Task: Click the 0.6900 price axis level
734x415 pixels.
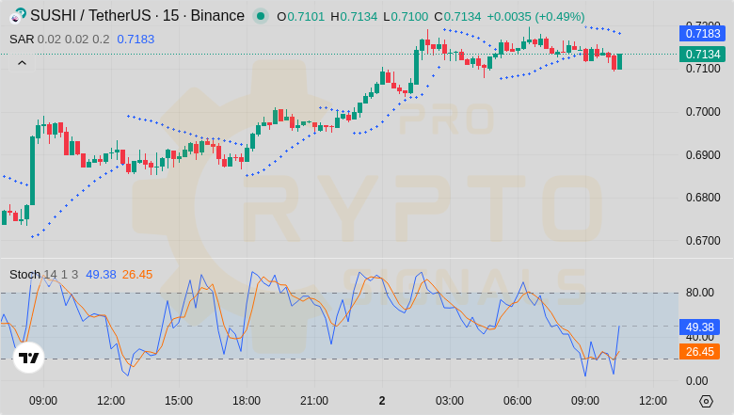Action: [x=703, y=155]
